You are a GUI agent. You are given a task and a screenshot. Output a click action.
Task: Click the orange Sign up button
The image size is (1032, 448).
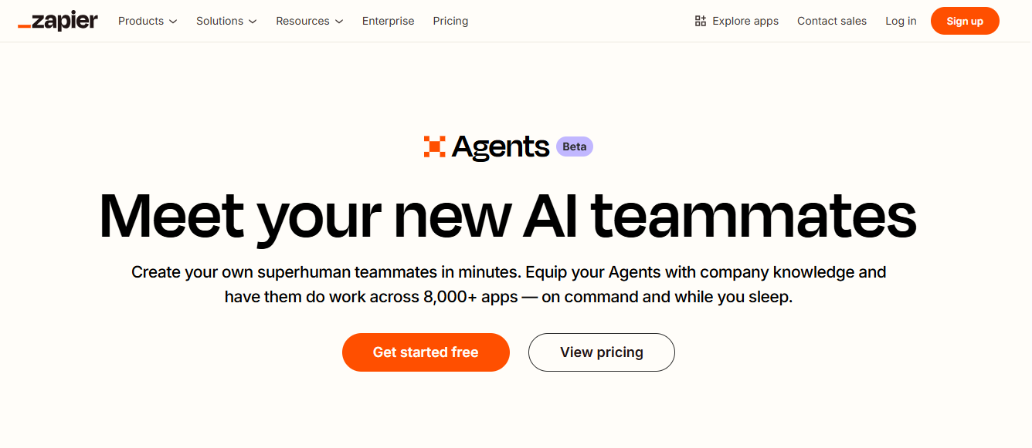coord(965,21)
